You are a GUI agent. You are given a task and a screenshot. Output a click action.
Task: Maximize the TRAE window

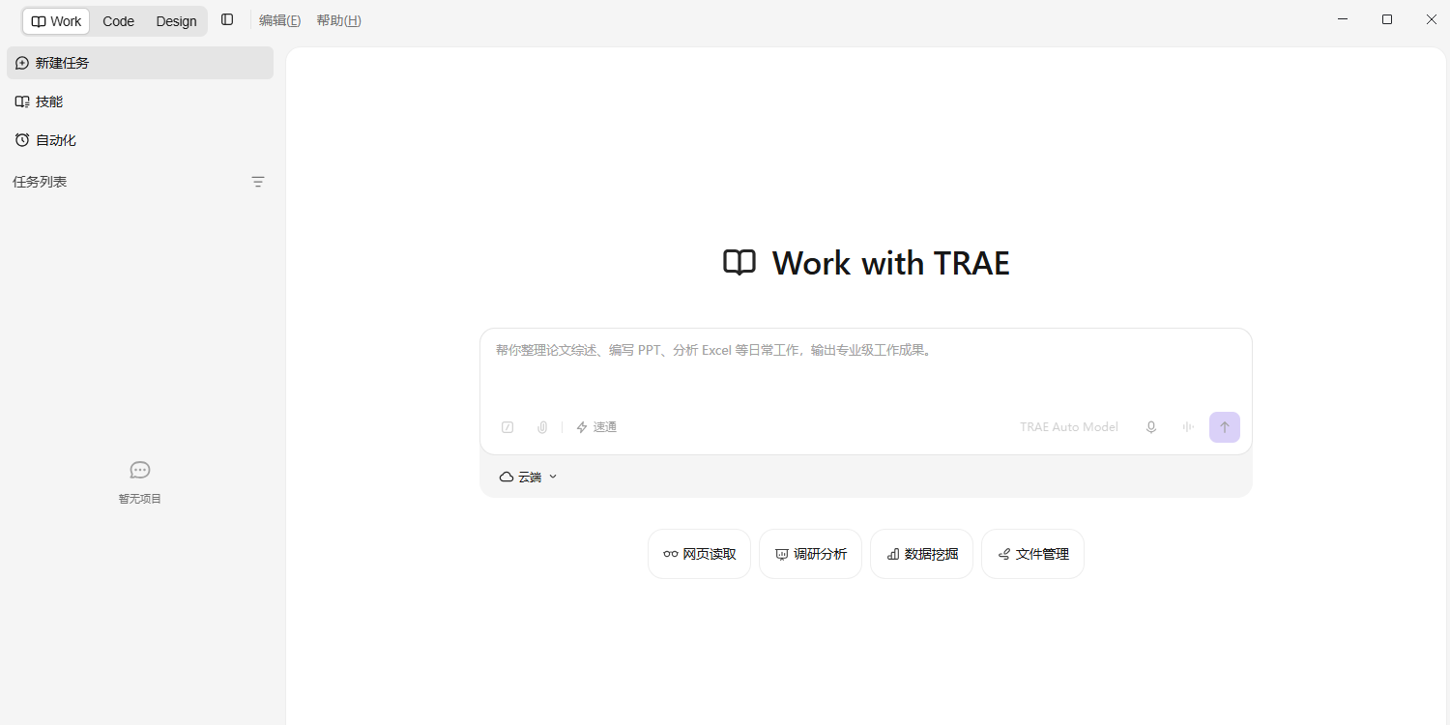1387,19
